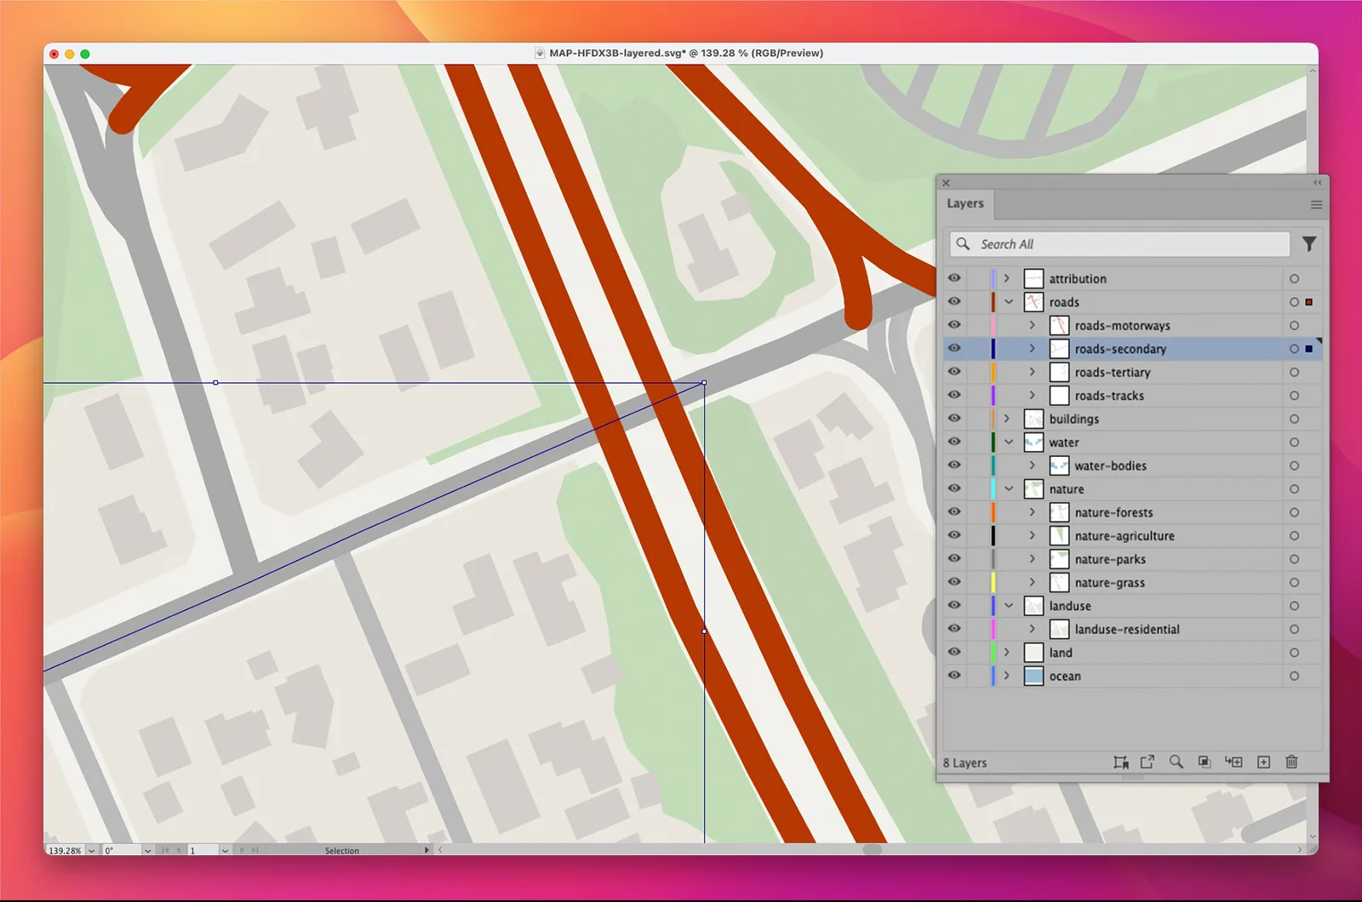
Task: Click the nature-grass yellow layer color bar
Action: coord(993,583)
